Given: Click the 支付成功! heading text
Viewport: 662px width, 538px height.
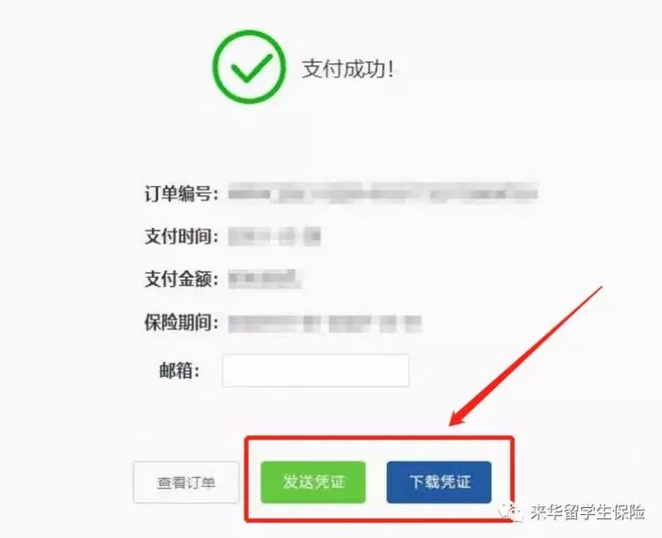Looking at the screenshot, I should 348,69.
